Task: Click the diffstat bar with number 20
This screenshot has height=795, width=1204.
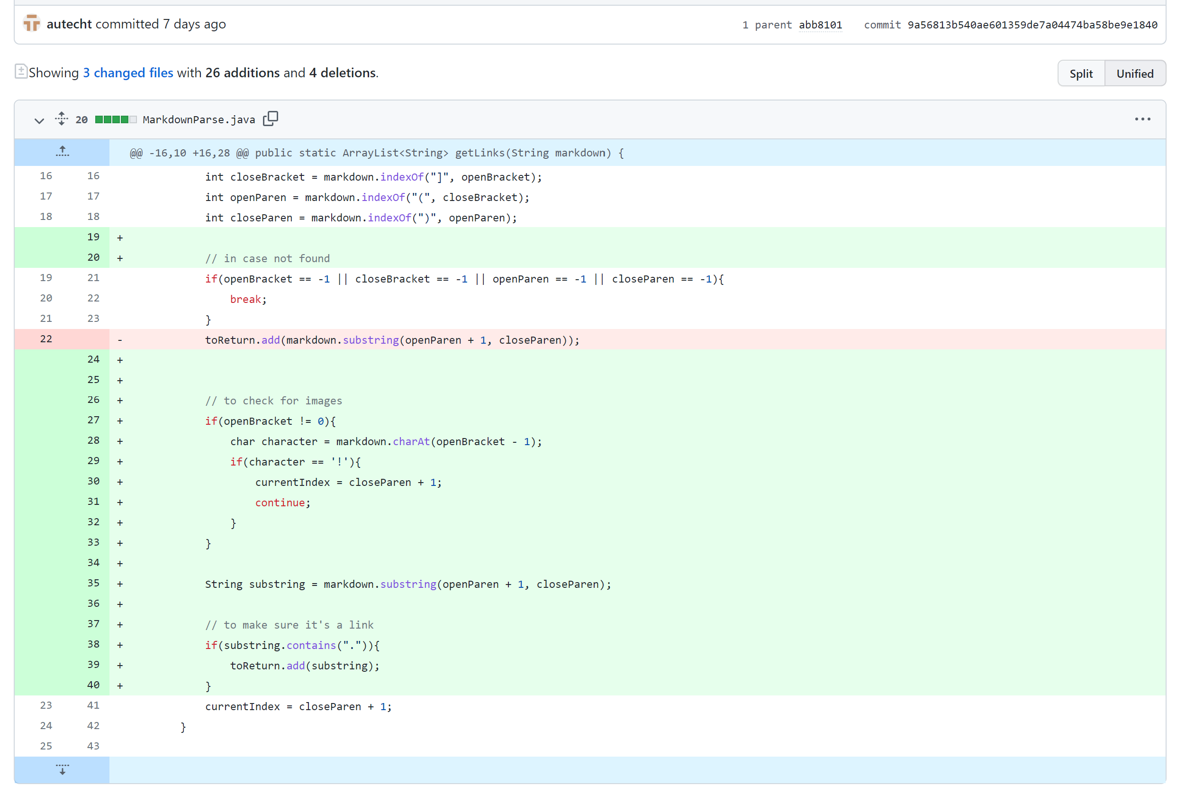Action: pyautogui.click(x=106, y=119)
